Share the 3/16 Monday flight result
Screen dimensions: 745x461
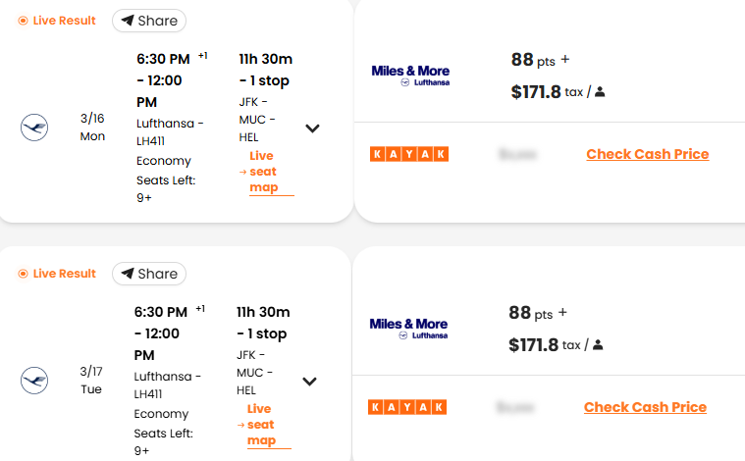pos(149,21)
